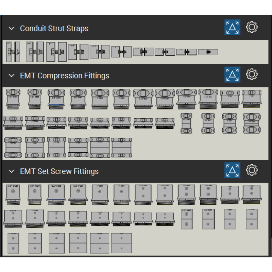Open settings gear for Conduit Strut Straps
This screenshot has height=272, width=272.
252,28
